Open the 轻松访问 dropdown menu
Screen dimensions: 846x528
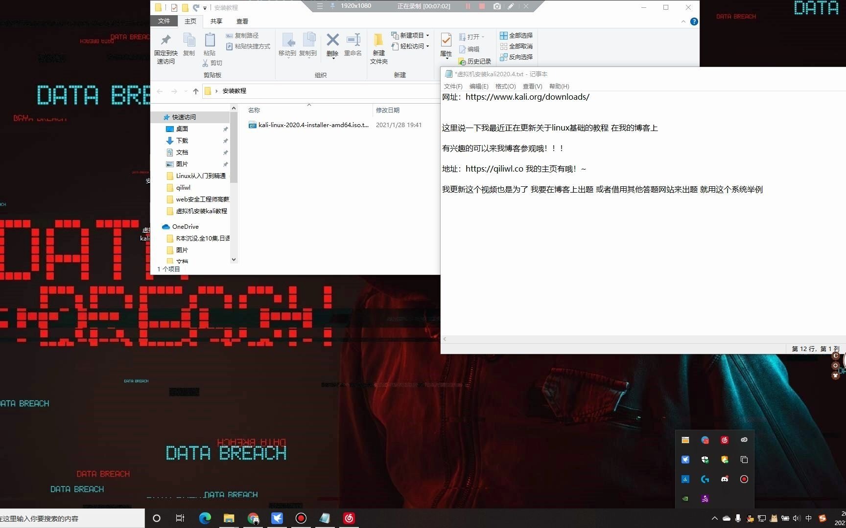click(x=427, y=46)
